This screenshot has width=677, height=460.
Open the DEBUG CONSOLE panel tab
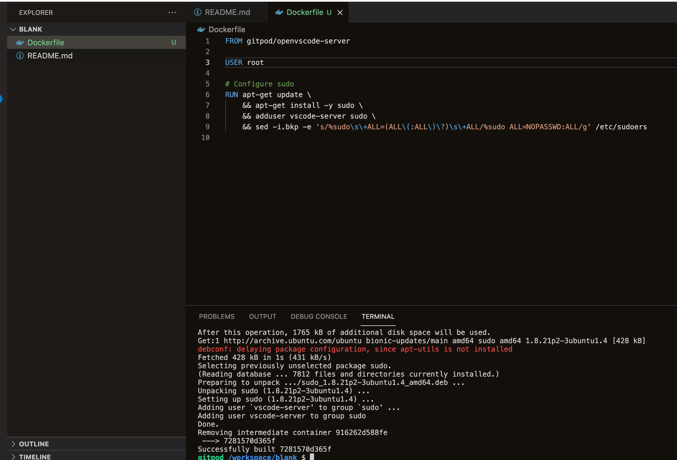[x=319, y=316]
